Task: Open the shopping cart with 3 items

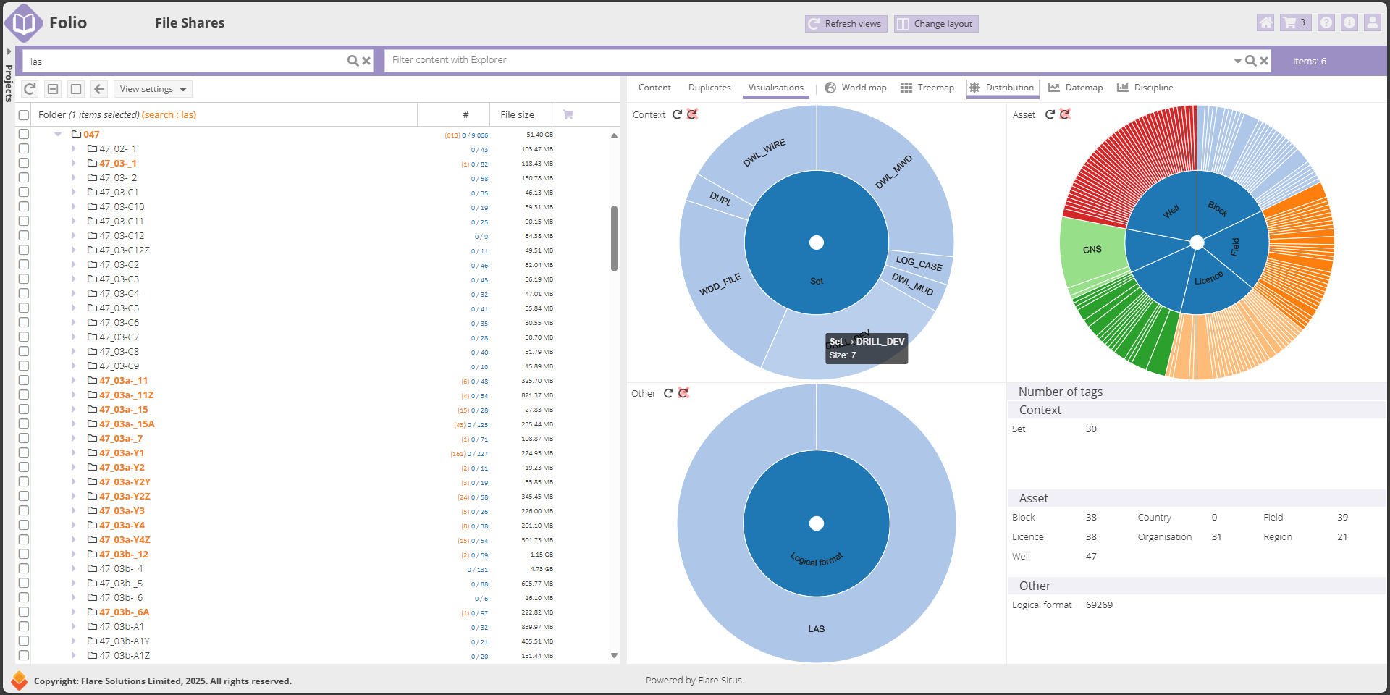Action: [x=1294, y=23]
